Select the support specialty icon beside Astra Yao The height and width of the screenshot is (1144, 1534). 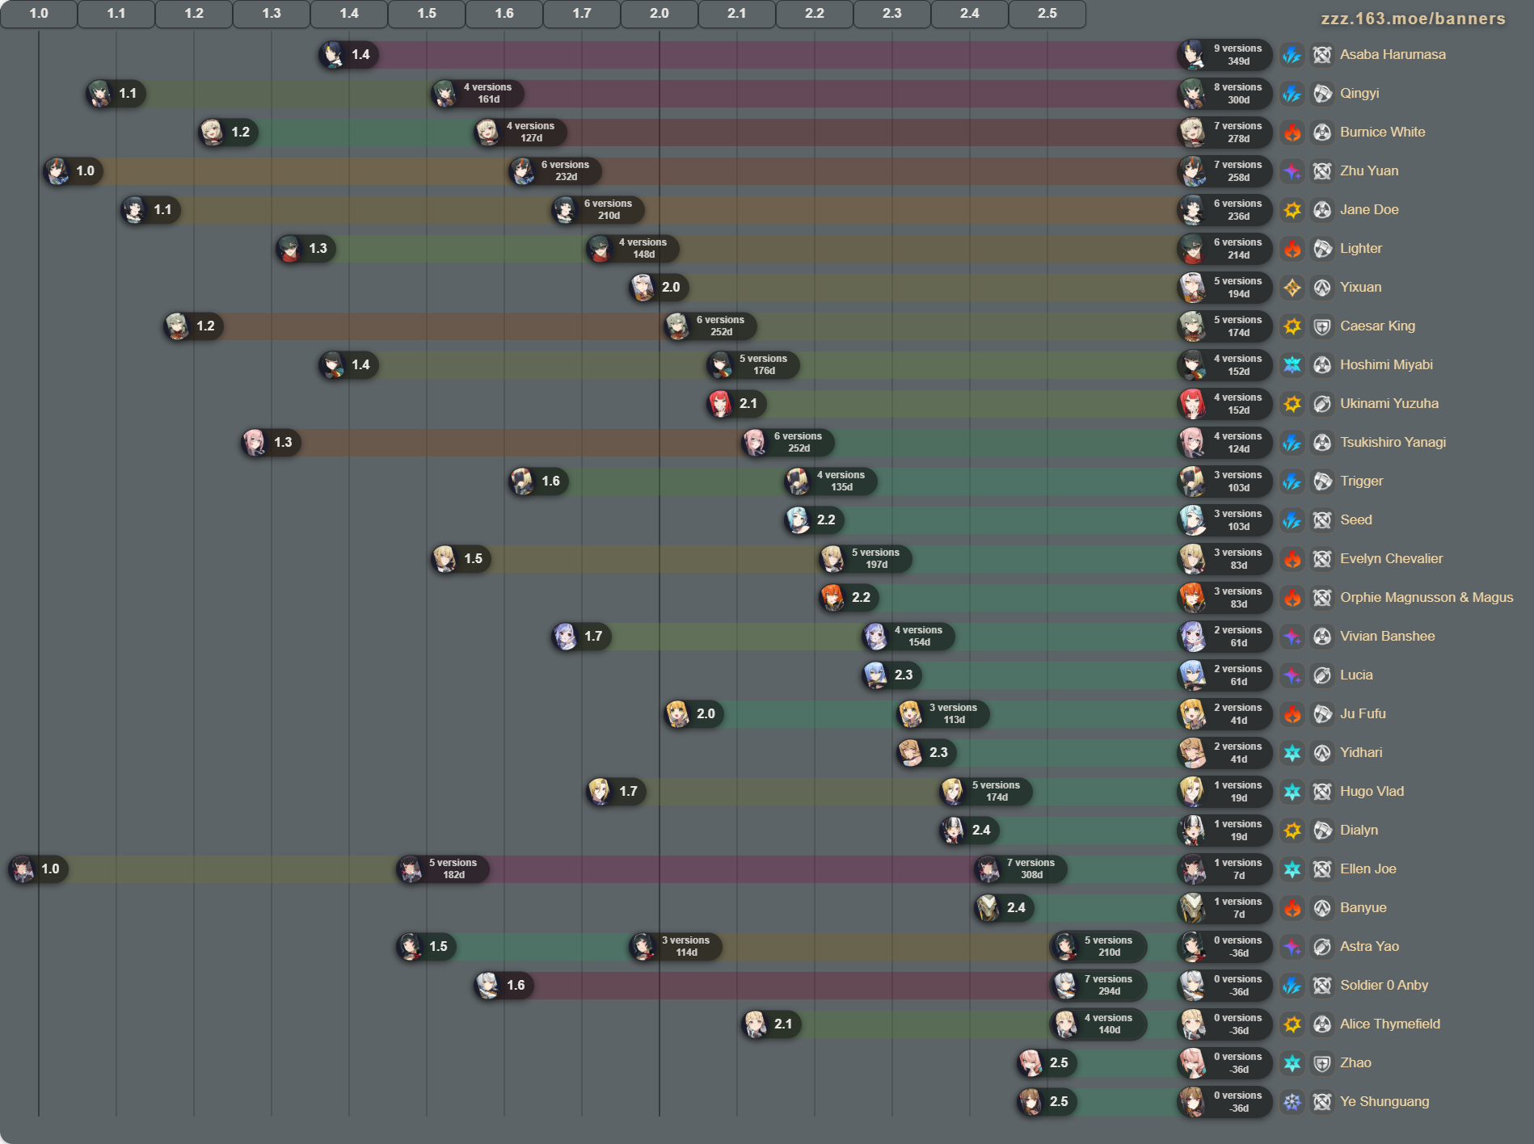1322,947
